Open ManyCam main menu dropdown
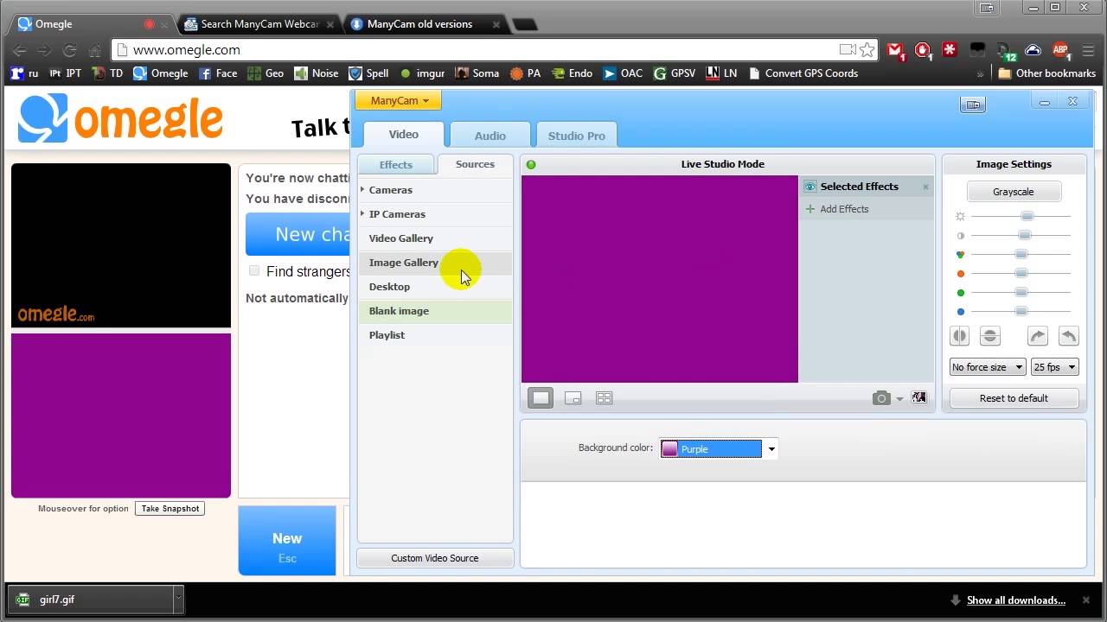 (x=399, y=100)
